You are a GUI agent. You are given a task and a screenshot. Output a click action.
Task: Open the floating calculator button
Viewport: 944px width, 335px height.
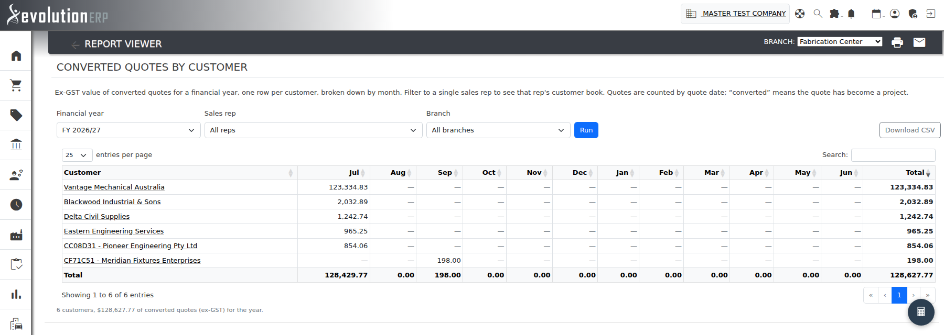[x=921, y=312]
